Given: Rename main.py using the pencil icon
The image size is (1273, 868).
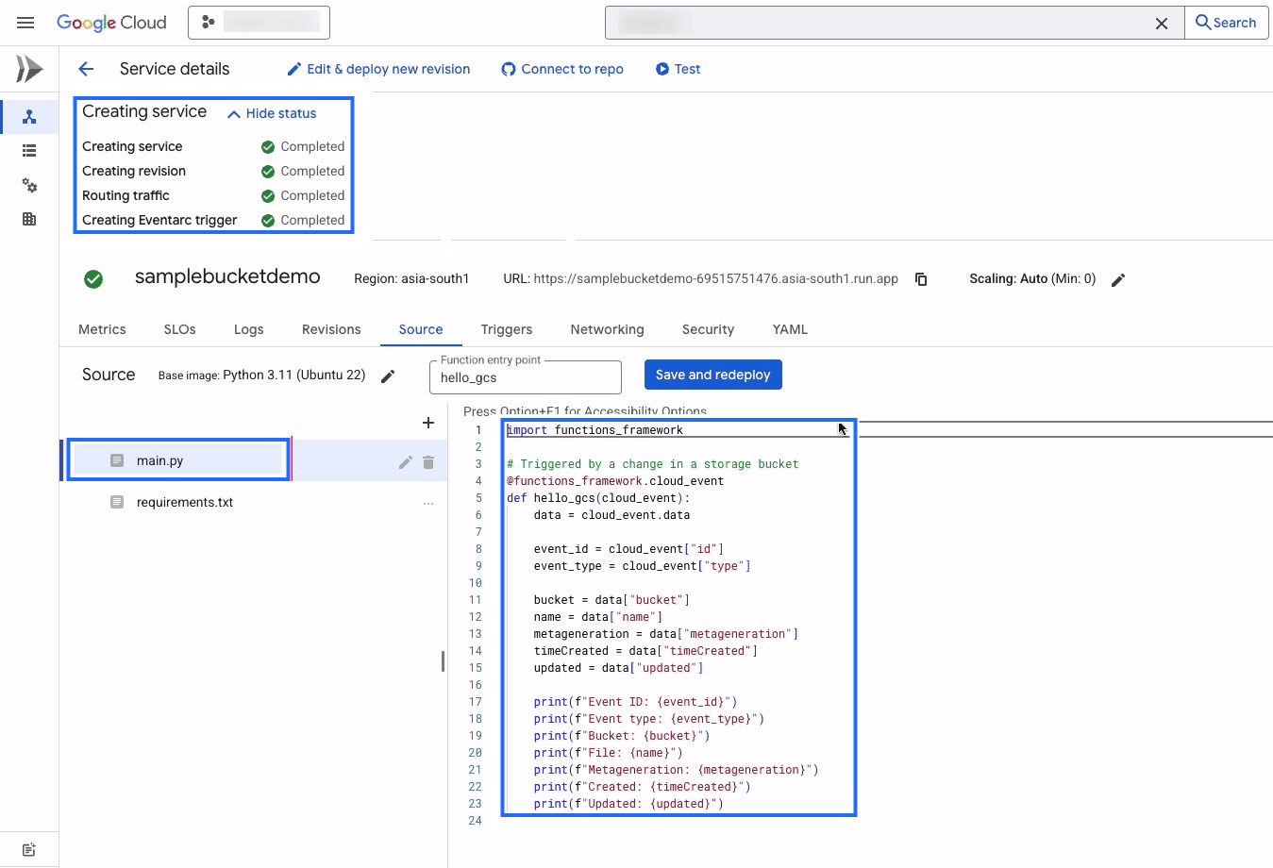Looking at the screenshot, I should (406, 461).
